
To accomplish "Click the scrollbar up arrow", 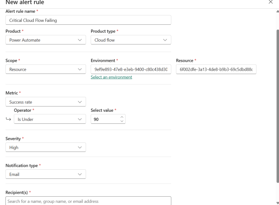I will [x=278, y=11].
